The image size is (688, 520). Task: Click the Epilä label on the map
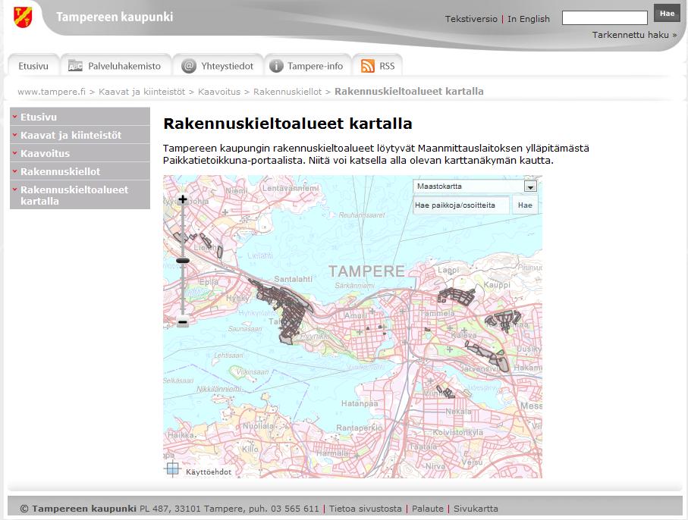(209, 282)
